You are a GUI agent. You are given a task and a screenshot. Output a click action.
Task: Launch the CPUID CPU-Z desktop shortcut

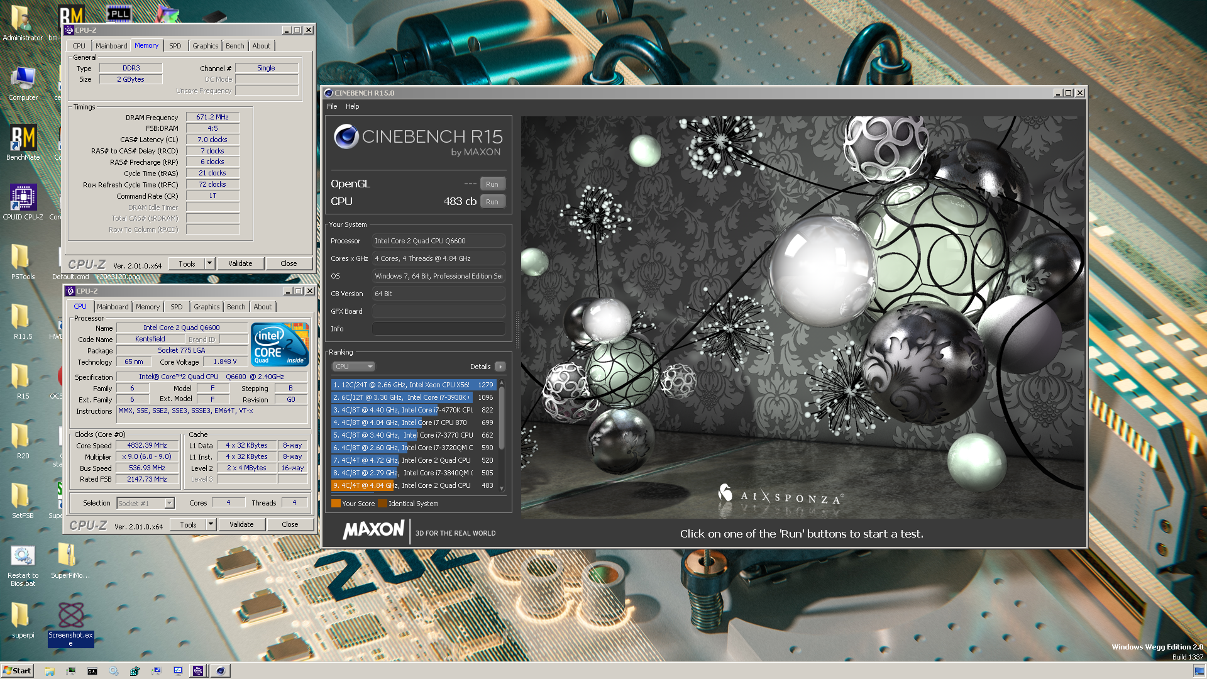[x=23, y=202]
